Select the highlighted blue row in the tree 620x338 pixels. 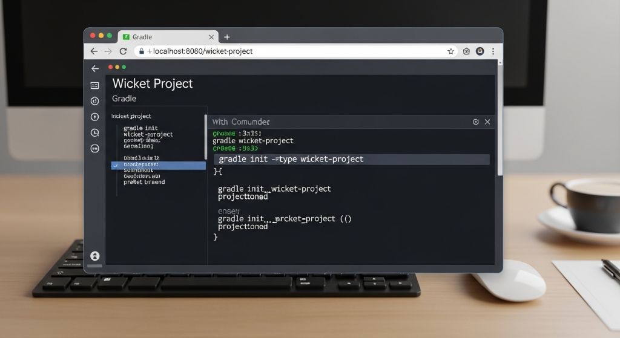coord(159,165)
